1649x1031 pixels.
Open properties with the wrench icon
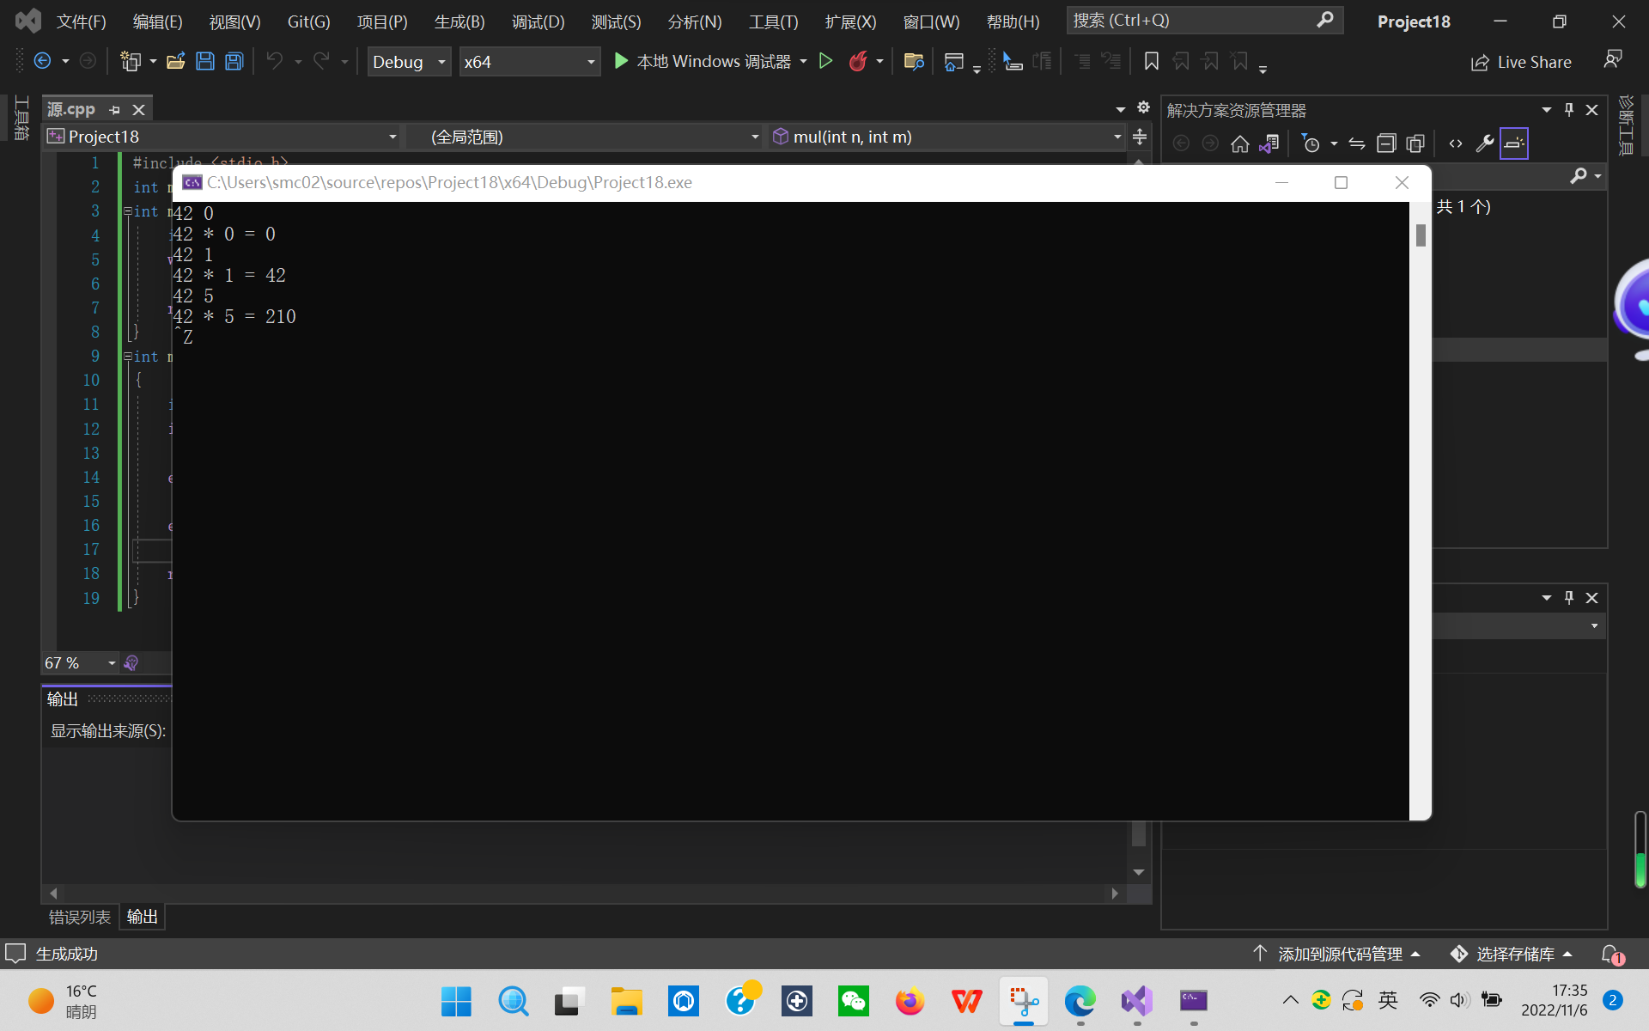point(1484,143)
